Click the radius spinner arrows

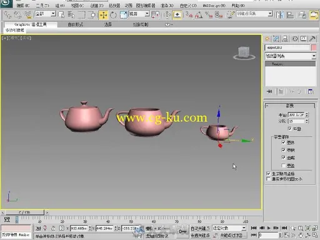click(307, 115)
